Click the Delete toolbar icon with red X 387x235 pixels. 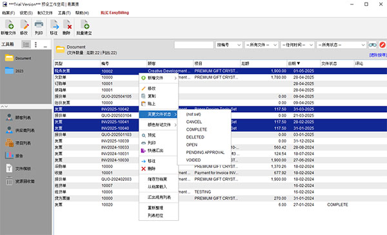[x=66, y=27]
